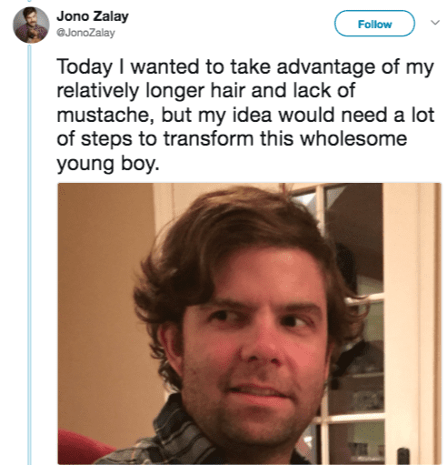
Task: Click the phrase 'wholesome young boy'
Action: coord(232,151)
